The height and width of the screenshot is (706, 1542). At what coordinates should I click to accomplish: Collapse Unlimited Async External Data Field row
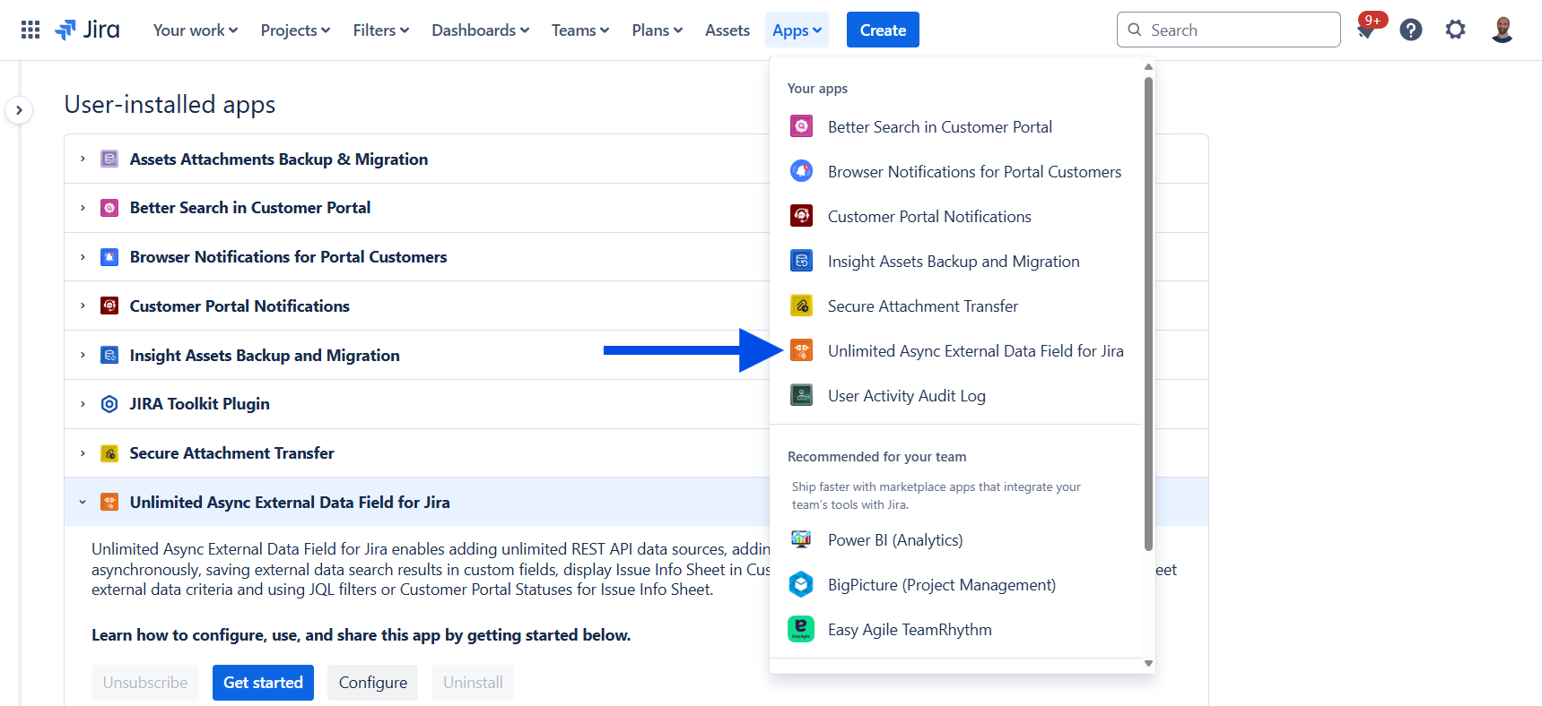83,502
